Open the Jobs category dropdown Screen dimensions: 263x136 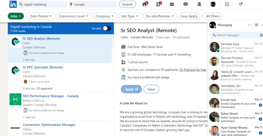pyautogui.click(x=16, y=16)
